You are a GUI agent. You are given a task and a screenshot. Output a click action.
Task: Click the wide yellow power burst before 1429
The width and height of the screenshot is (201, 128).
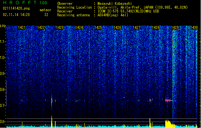click(169, 123)
